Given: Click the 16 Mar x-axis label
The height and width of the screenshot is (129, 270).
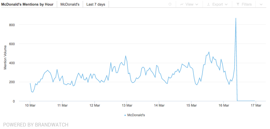Looking at the screenshot, I should pyautogui.click(x=223, y=105).
